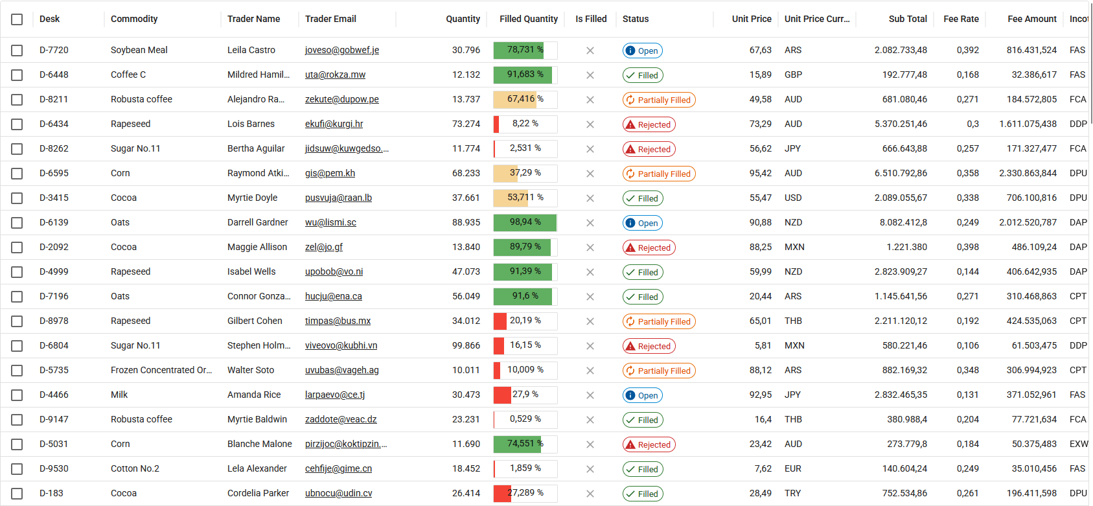Click the Rejected status chip for D-8262

click(x=649, y=149)
